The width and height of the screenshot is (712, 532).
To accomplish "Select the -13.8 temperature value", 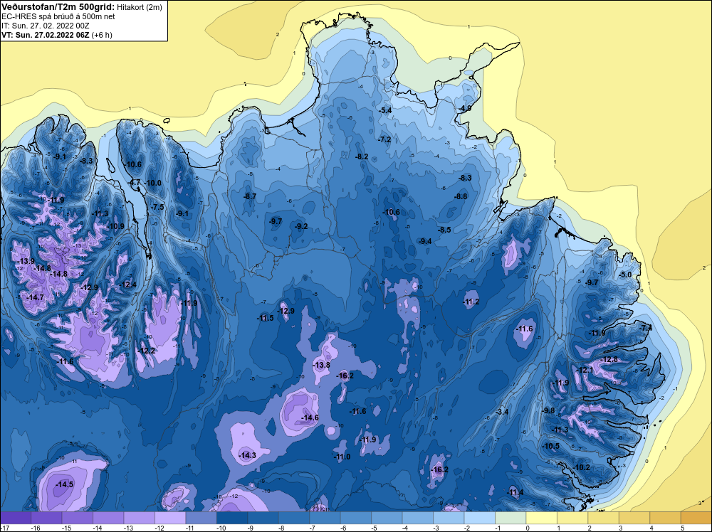I will [322, 365].
